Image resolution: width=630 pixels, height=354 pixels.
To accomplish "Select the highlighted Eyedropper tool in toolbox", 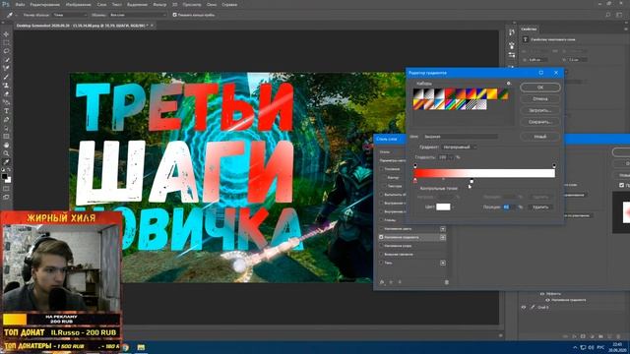I will [x=6, y=161].
